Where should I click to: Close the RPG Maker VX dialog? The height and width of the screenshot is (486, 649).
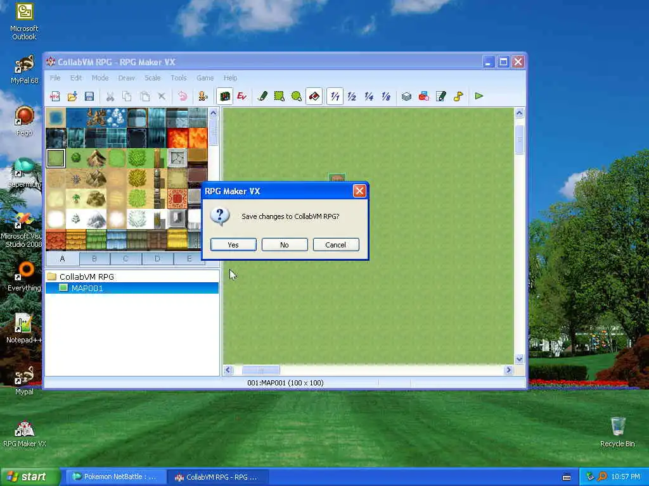click(359, 191)
